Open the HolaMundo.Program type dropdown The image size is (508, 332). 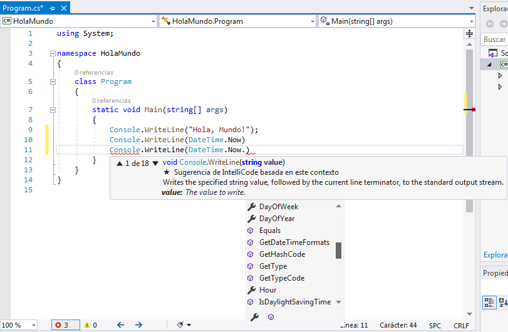(x=312, y=21)
